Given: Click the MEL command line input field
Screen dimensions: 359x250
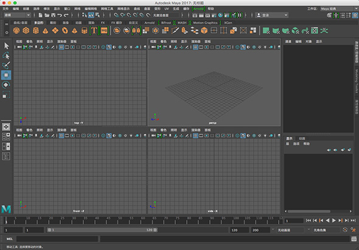Looking at the screenshot, I should pos(57,239).
